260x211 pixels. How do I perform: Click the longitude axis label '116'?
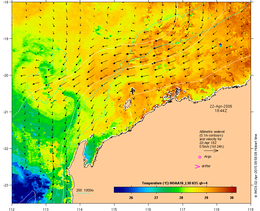(148, 209)
